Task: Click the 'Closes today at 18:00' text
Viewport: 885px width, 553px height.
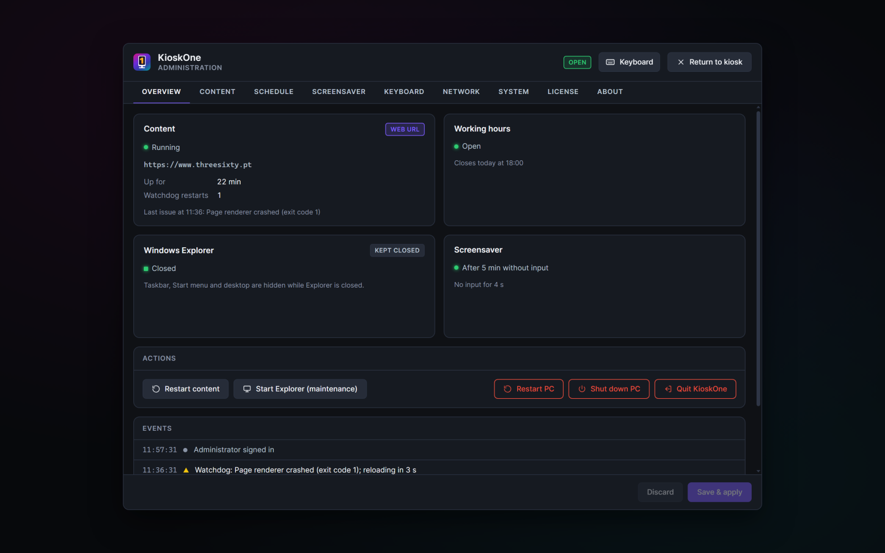Action: (488, 163)
